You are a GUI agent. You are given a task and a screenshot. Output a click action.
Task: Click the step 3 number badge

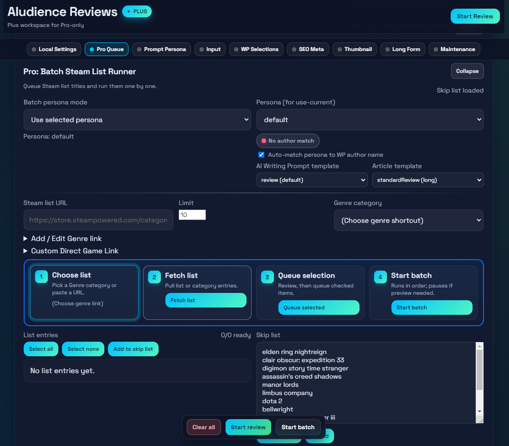267,277
